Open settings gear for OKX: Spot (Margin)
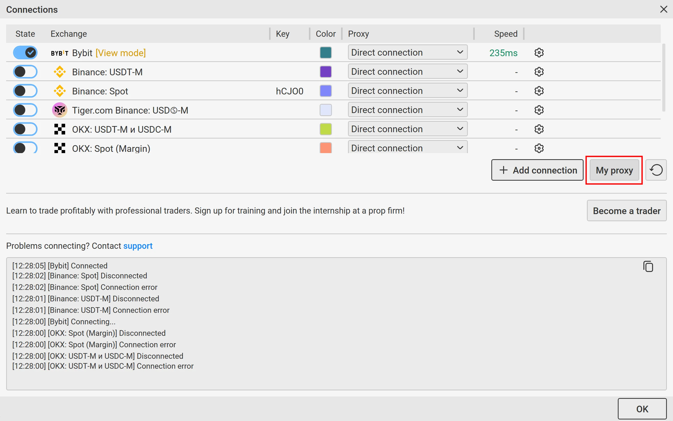The height and width of the screenshot is (421, 673). coord(539,148)
